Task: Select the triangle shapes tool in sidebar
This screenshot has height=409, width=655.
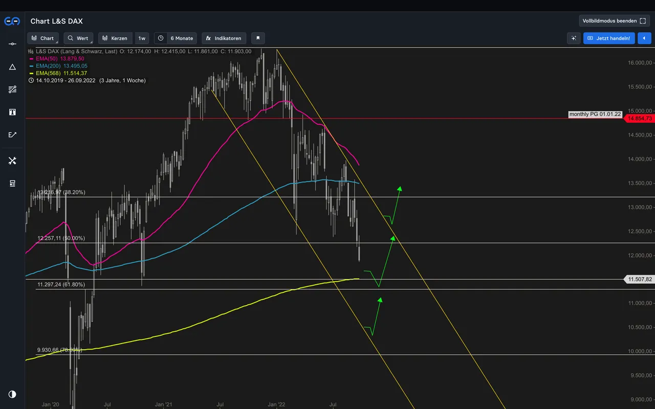Action: pos(12,66)
